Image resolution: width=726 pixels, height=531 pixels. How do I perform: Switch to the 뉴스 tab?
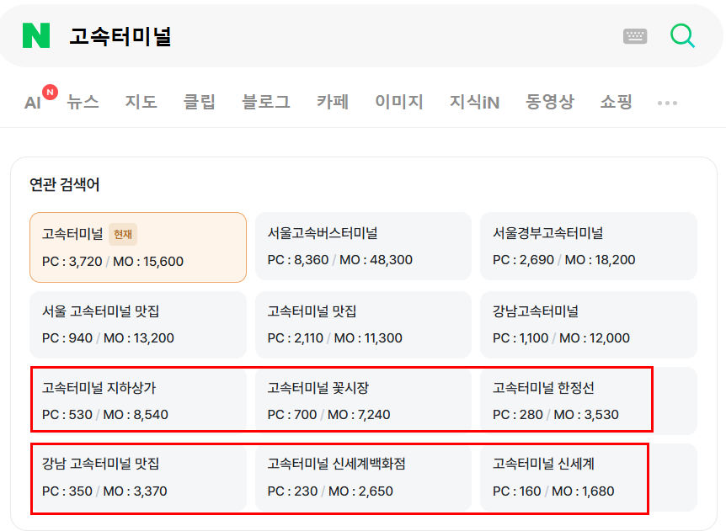[x=83, y=102]
